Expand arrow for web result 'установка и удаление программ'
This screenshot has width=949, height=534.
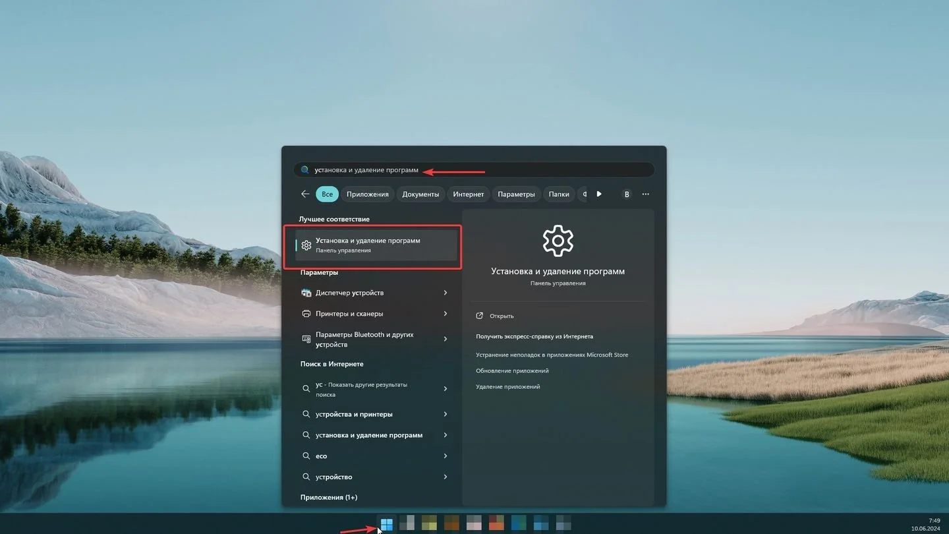point(446,435)
